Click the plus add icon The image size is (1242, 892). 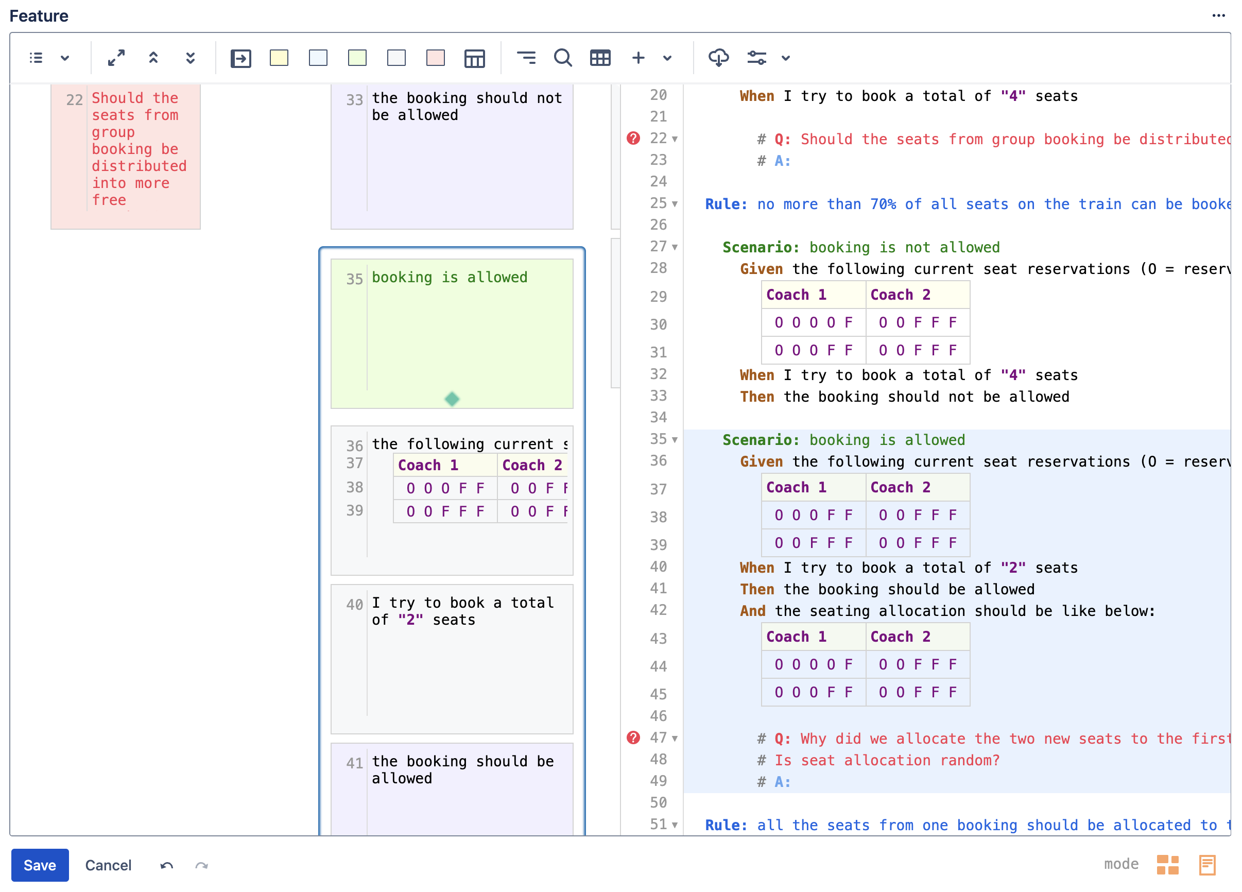pos(638,58)
